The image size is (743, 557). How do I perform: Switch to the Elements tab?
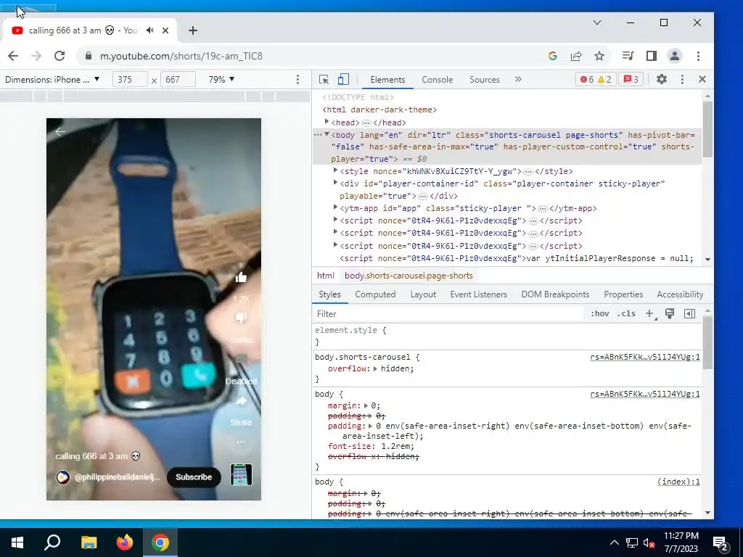click(387, 80)
